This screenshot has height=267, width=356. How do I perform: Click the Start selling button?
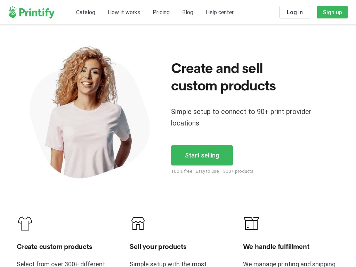tap(202, 155)
